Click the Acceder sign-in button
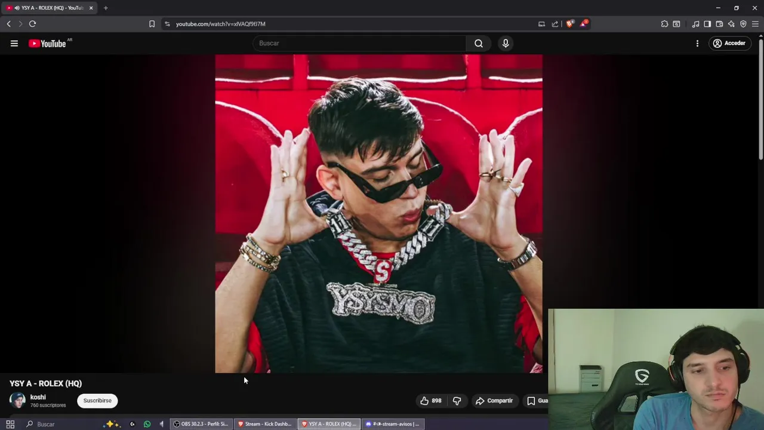The image size is (764, 430). tap(729, 43)
